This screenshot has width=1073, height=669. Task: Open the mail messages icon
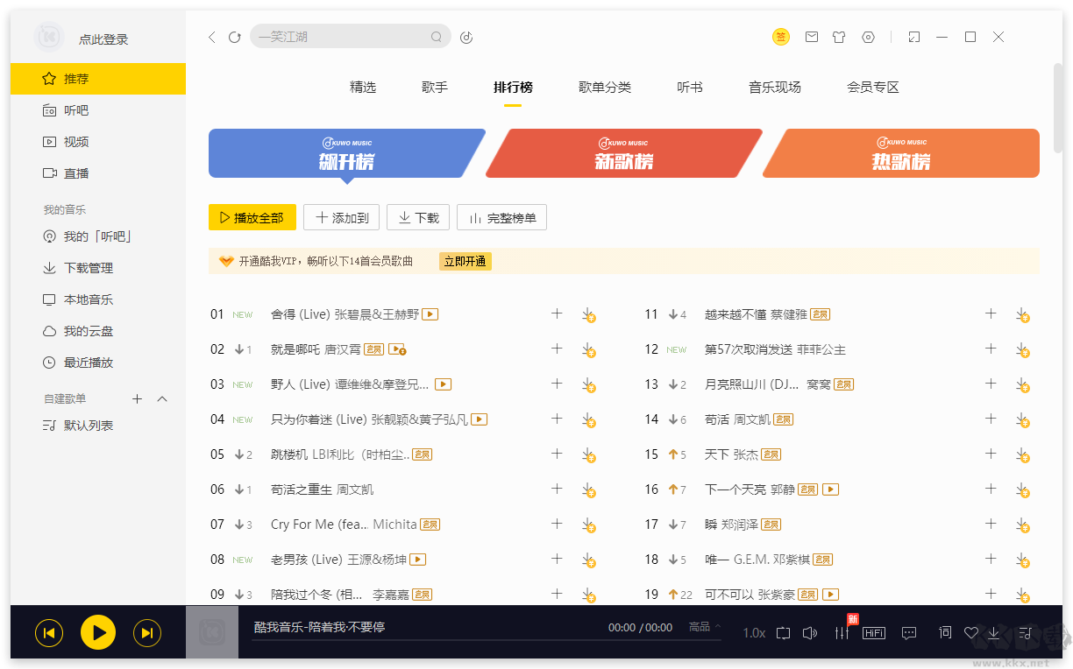point(812,37)
